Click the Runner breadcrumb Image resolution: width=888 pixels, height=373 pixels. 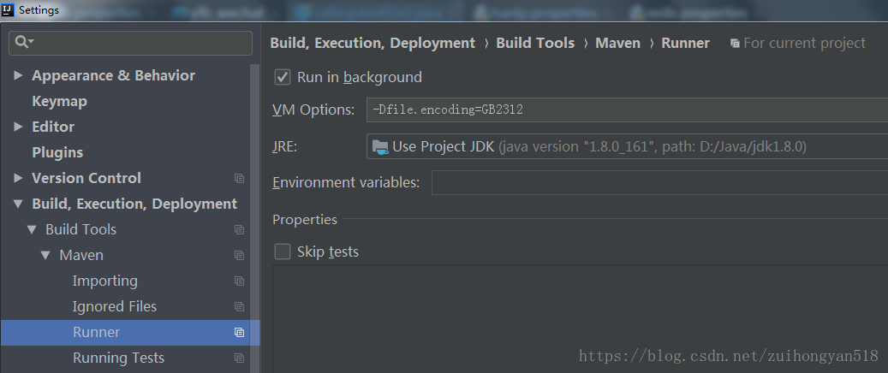[x=685, y=44]
